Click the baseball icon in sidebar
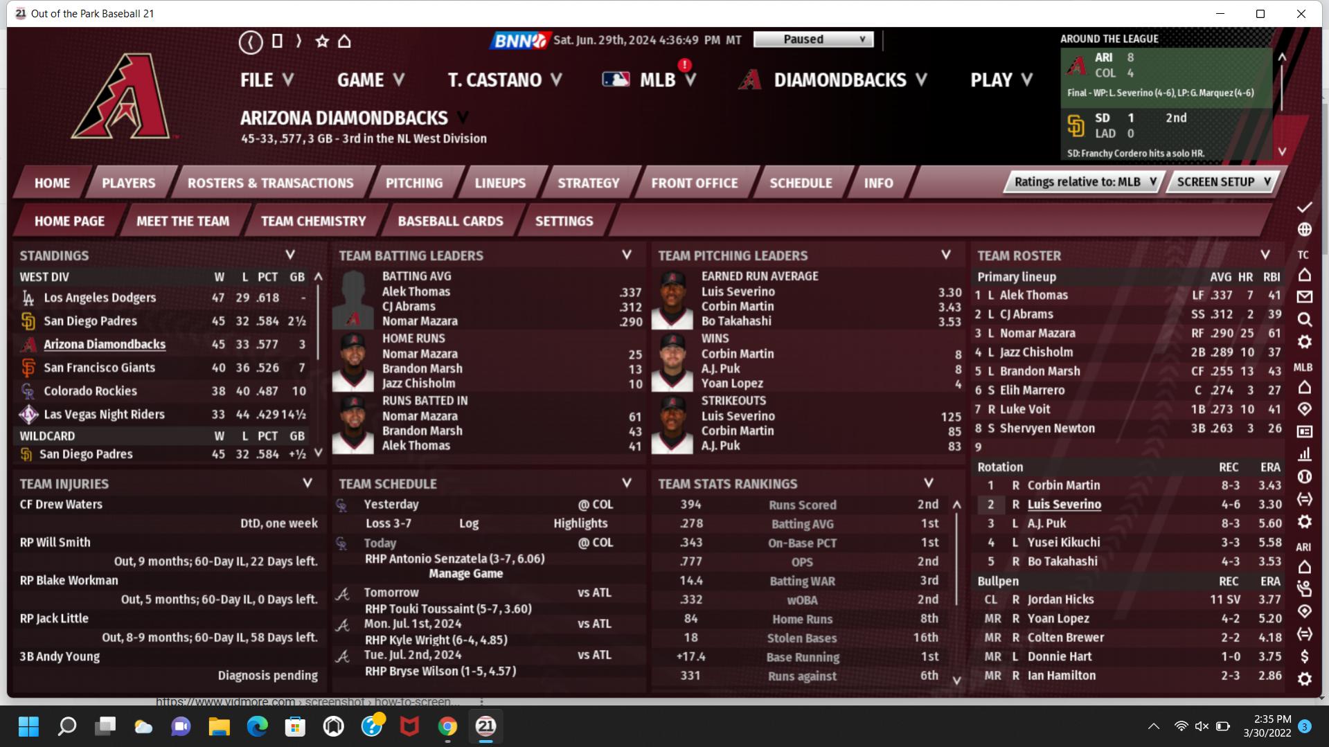The image size is (1329, 747). point(1305,476)
